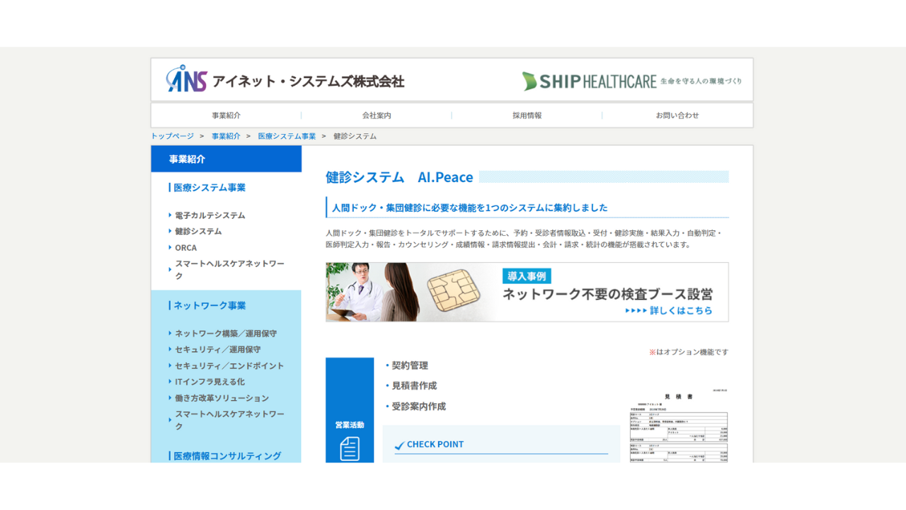Open 電子カルテシステム in the sidebar
Image resolution: width=906 pixels, height=510 pixels.
pos(210,215)
